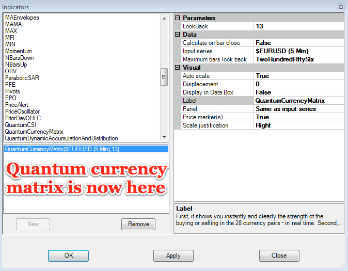The image size is (348, 271).
Task: Select QuantumCSI indicator
Action: pos(21,125)
